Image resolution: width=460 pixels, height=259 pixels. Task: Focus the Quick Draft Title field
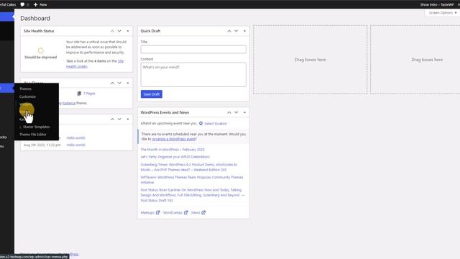click(x=193, y=50)
